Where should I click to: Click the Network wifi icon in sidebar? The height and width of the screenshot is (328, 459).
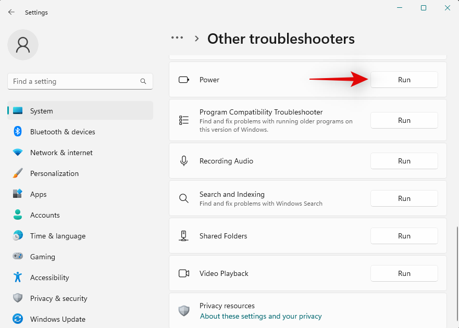click(x=18, y=153)
